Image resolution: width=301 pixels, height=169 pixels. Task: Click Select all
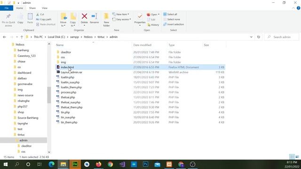(170, 15)
